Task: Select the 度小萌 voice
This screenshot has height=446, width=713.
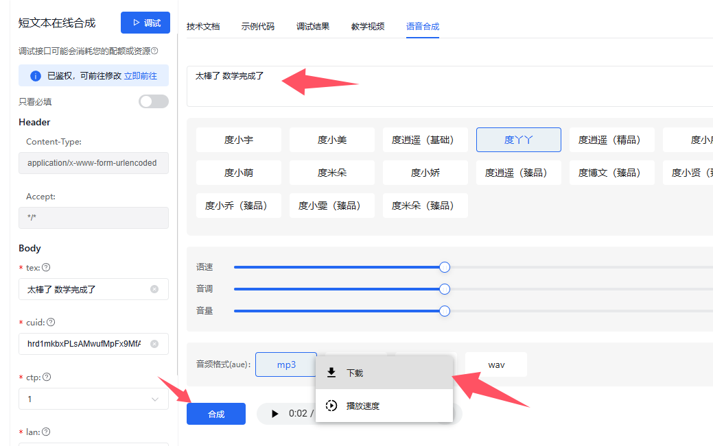Action: point(239,173)
